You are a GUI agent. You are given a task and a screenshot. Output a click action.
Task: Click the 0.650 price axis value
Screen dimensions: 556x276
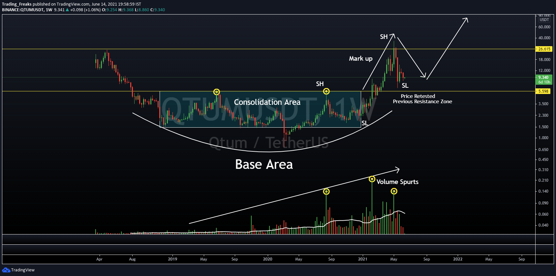click(543, 150)
